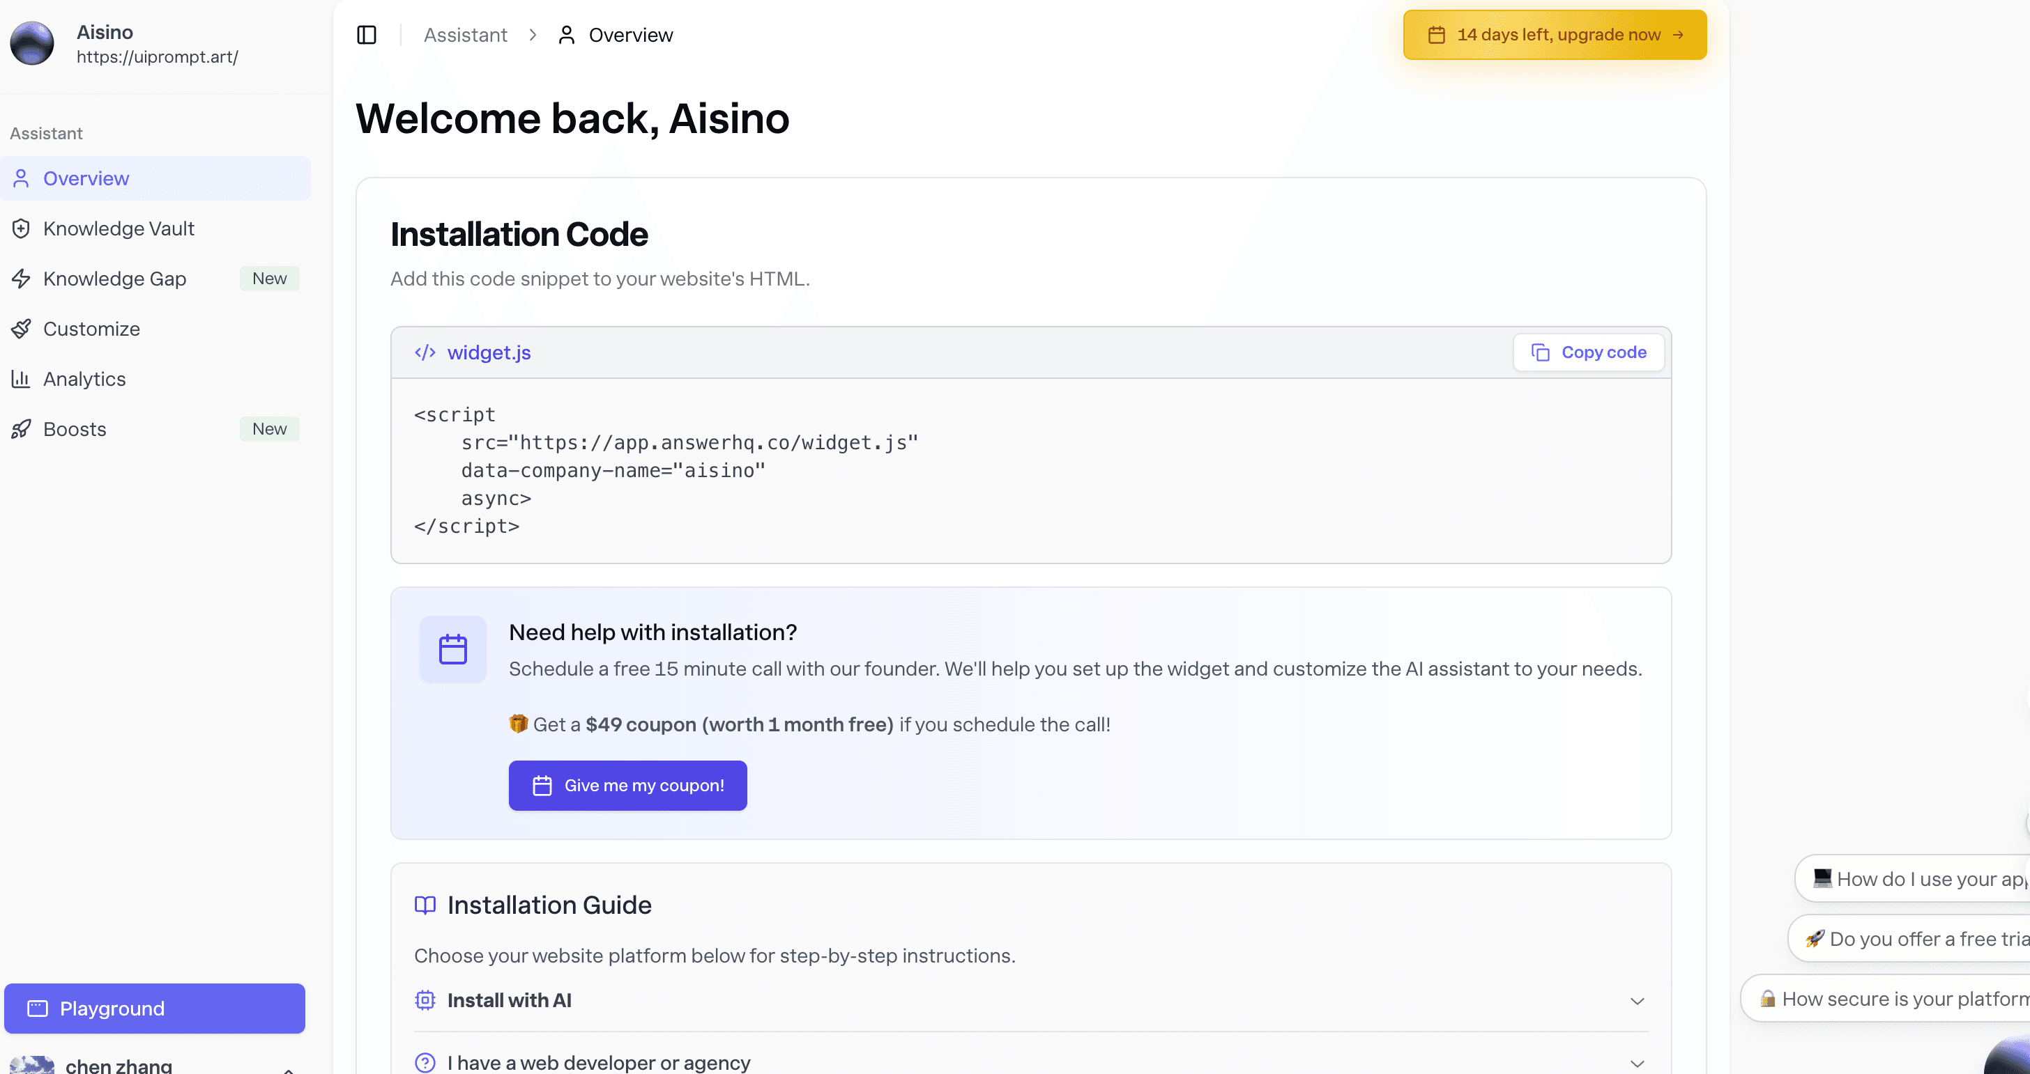The width and height of the screenshot is (2030, 1074).
Task: Click the widget.js file label
Action: (489, 352)
